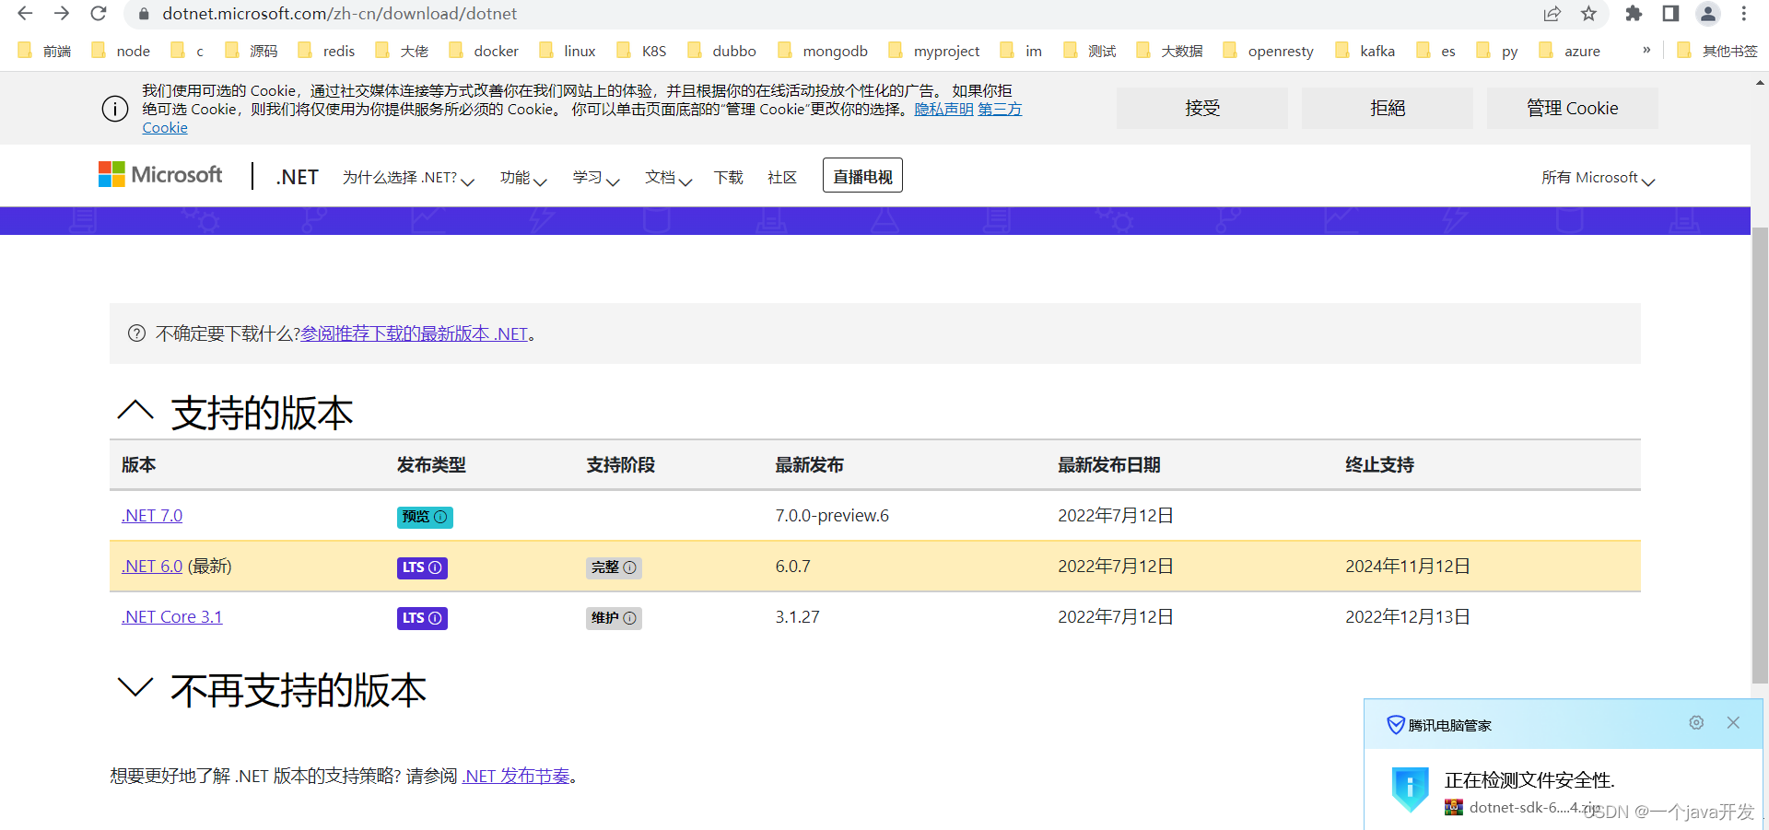The image size is (1769, 830).
Task: Click cookie notice info icon
Action: (115, 109)
